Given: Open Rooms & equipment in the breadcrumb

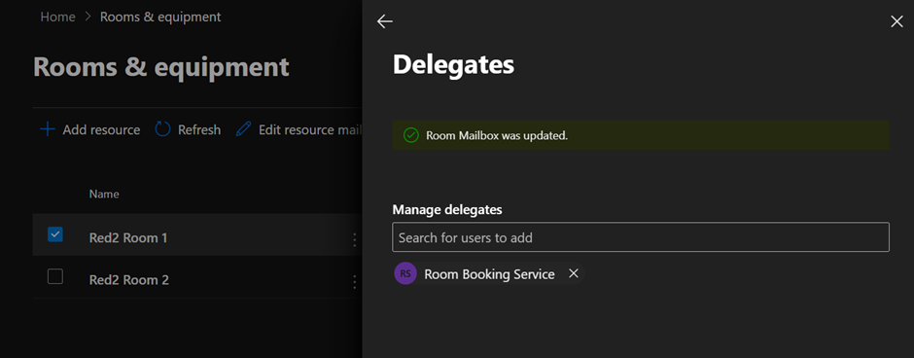Looking at the screenshot, I should [x=160, y=17].
